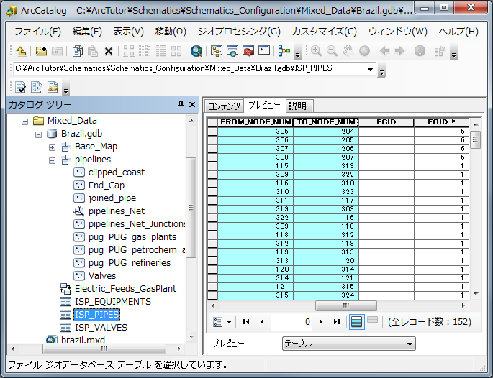Click the Connect To Folder icon
The height and width of the screenshot is (378, 493).
tap(41, 51)
